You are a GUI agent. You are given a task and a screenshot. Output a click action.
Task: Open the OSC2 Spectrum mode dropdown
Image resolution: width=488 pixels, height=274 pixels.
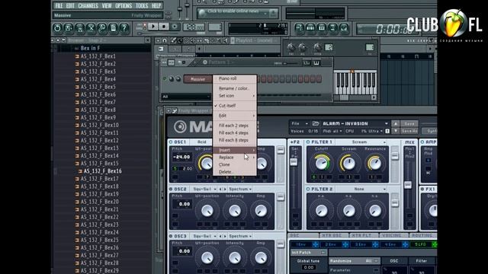pos(240,190)
